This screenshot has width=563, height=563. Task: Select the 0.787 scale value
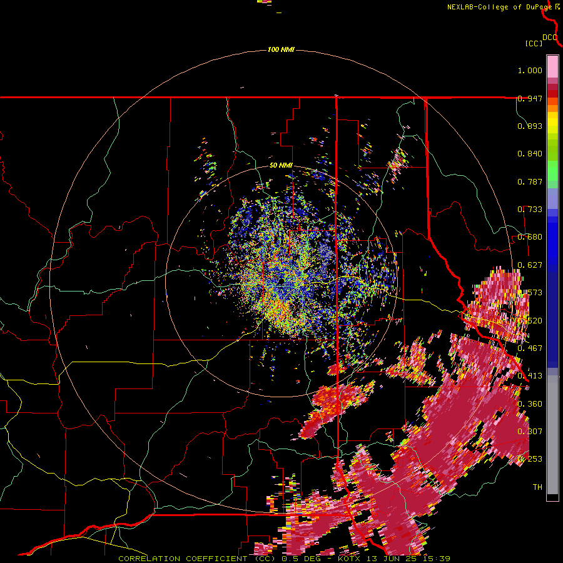pos(530,181)
